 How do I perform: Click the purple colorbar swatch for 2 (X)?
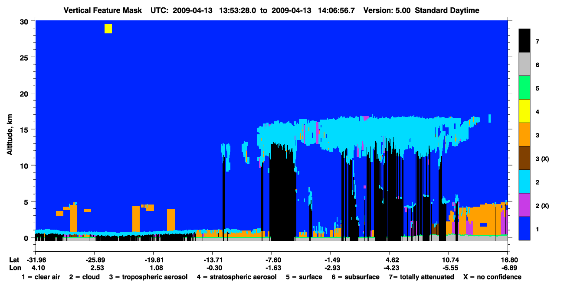(525, 205)
